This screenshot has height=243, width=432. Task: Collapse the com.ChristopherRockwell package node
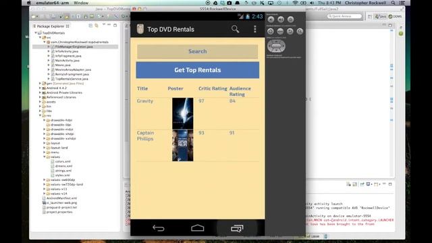tap(45, 42)
